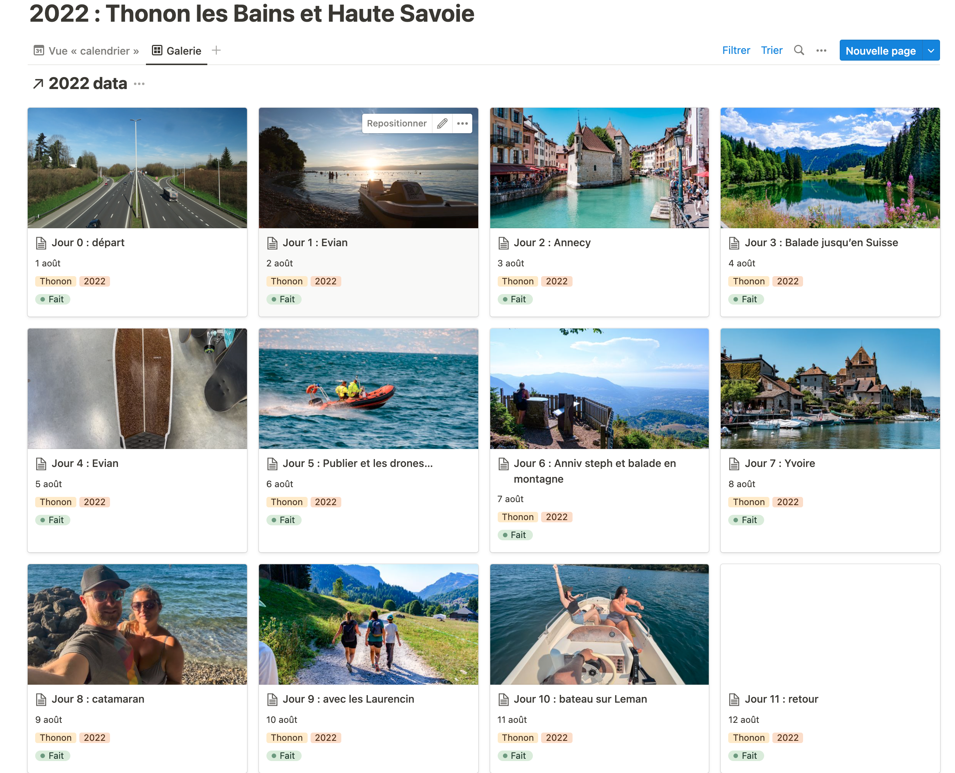Image resolution: width=955 pixels, height=773 pixels.
Task: Click the pencil edit icon on Jour 1 card
Action: (442, 123)
